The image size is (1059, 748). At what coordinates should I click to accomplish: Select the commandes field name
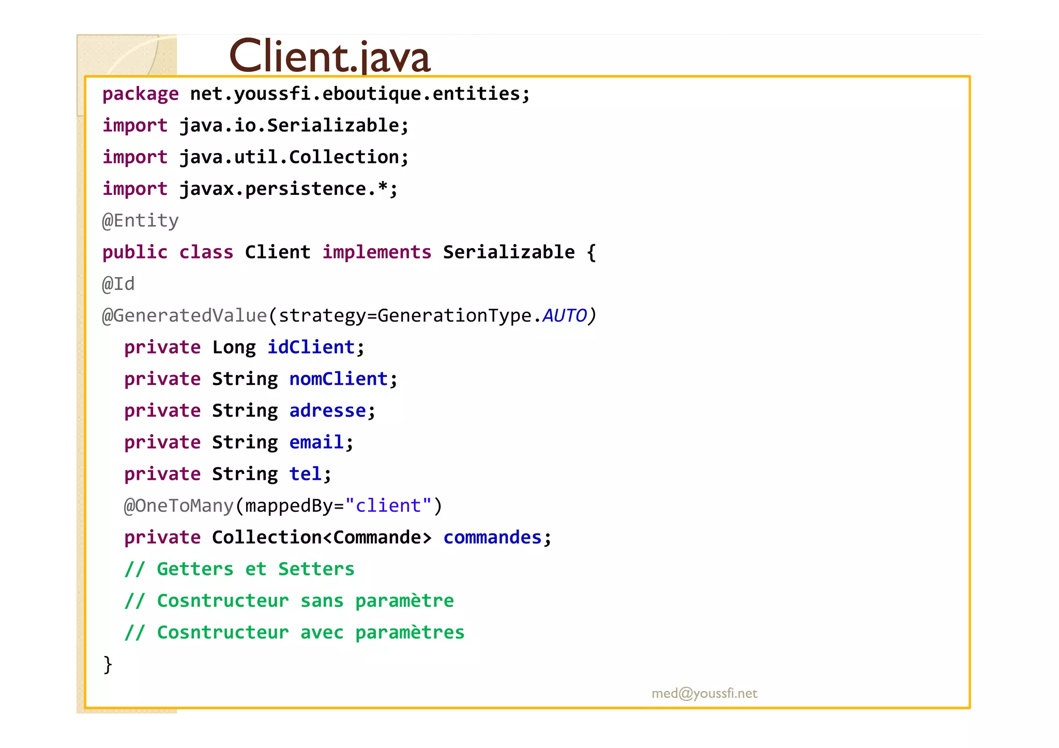coord(493,538)
